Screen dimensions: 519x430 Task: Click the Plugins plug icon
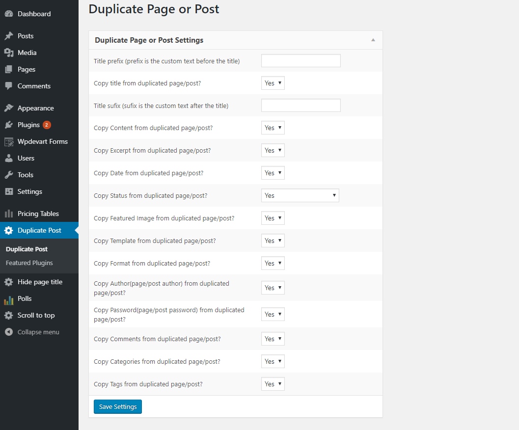(8, 125)
